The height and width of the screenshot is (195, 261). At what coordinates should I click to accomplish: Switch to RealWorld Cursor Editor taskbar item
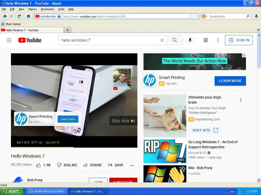coord(47,191)
